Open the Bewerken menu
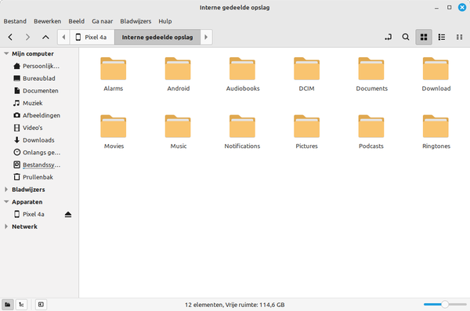Viewport: 470px width, 311px height. pyautogui.click(x=47, y=21)
